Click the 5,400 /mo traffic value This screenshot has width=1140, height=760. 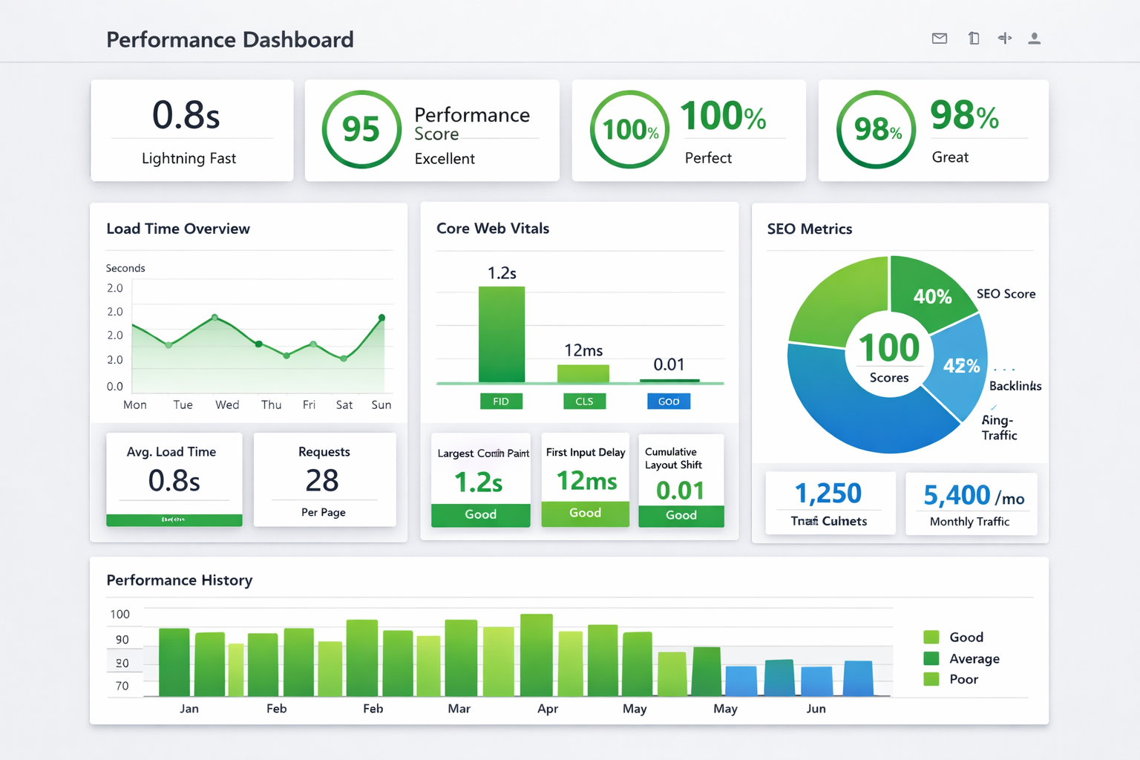tap(974, 496)
